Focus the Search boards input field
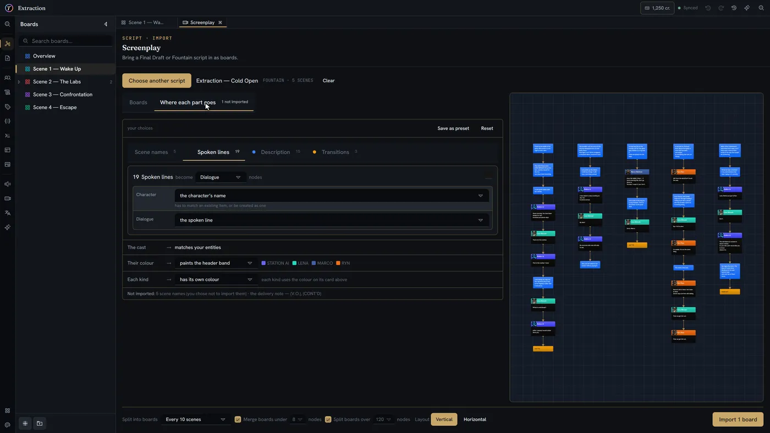Screen dimensions: 770x433 point(66,41)
